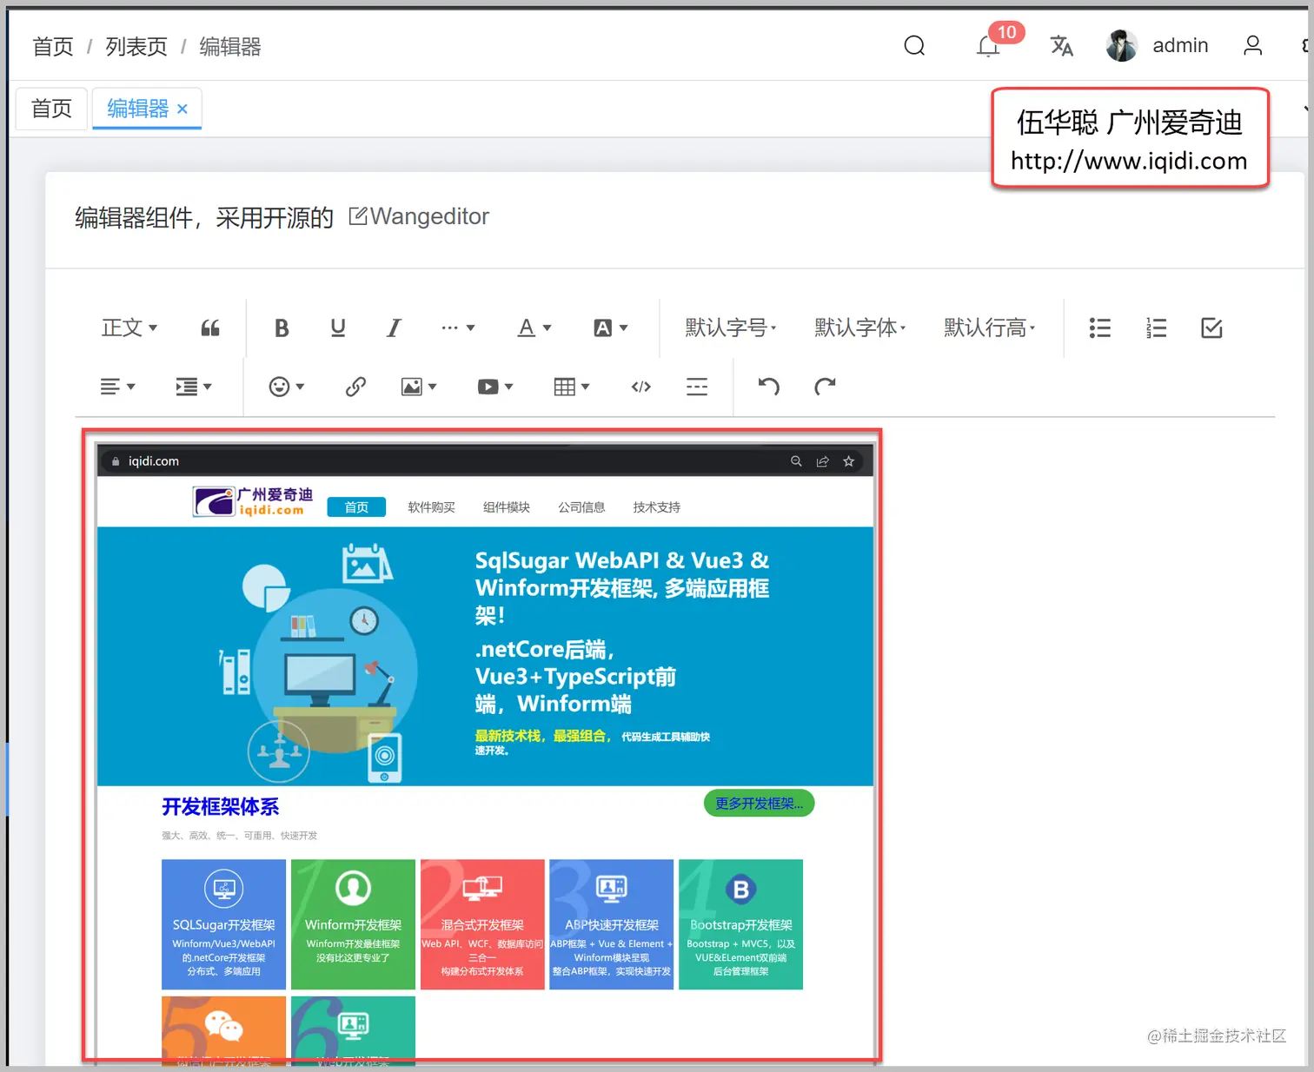Click the 混合式开发框架 red card
1314x1072 pixels.
[482, 924]
